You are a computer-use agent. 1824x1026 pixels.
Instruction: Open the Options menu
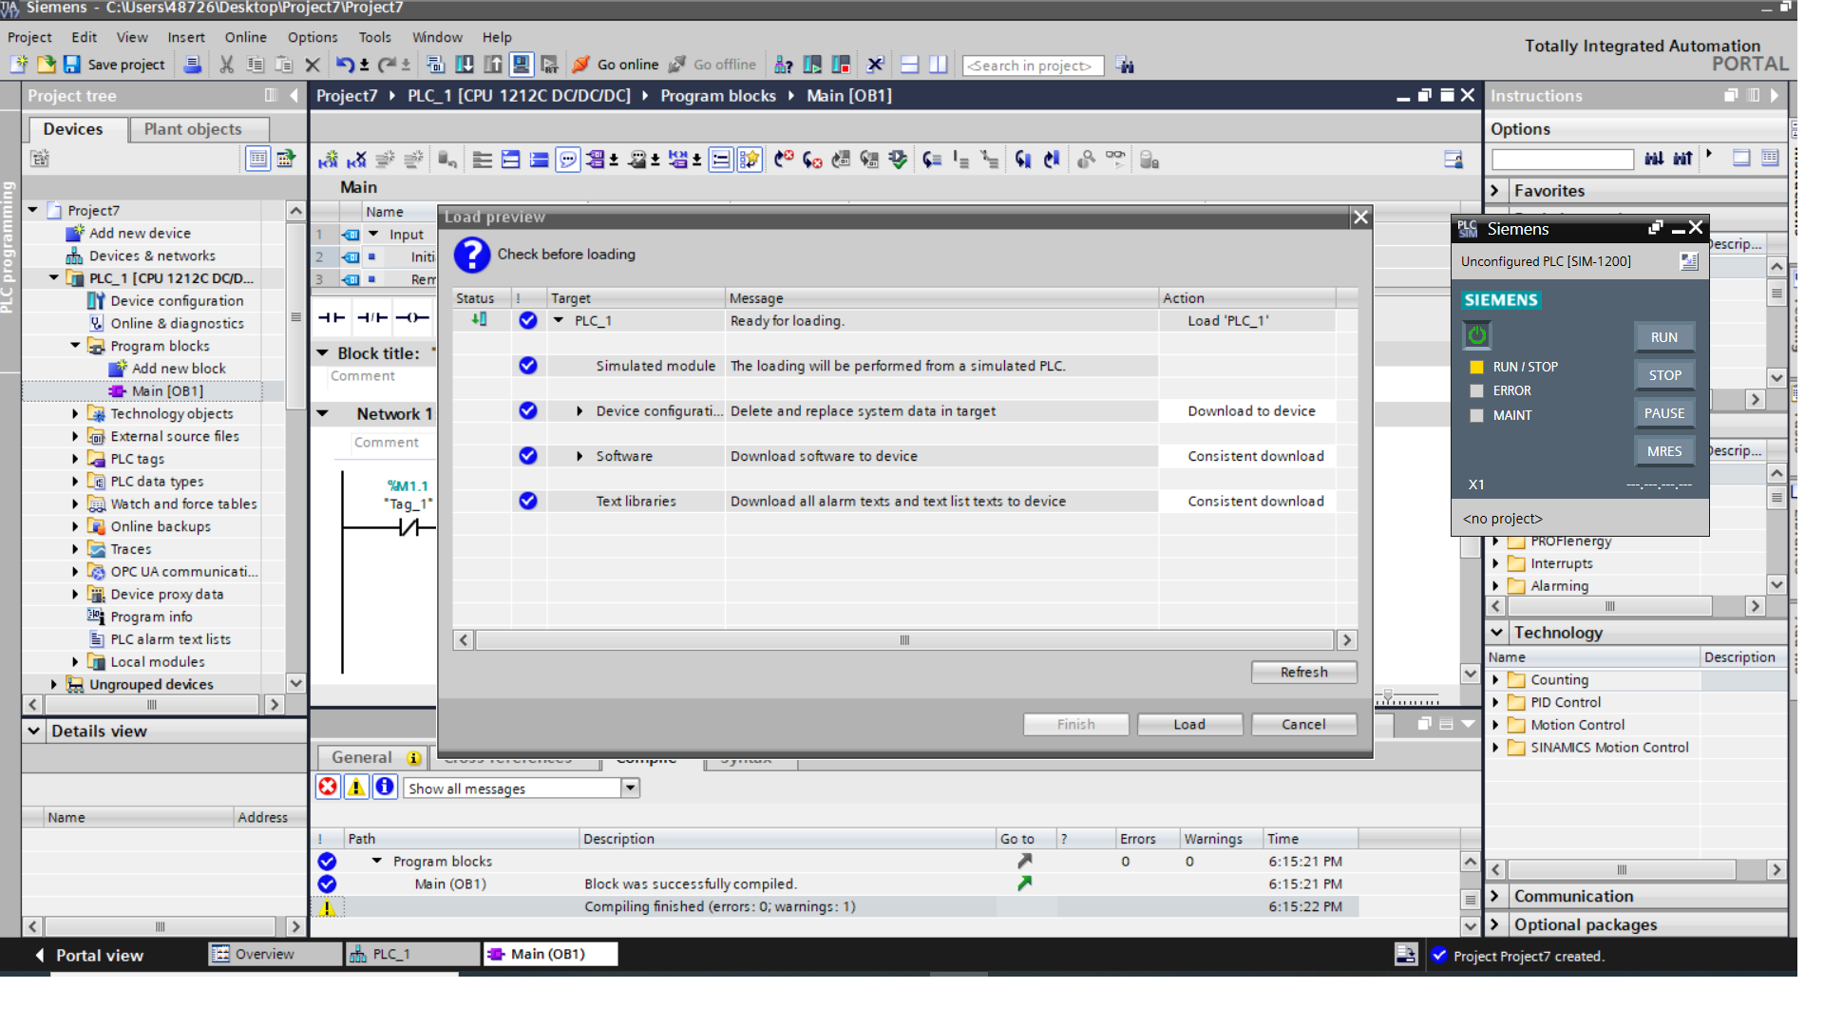(313, 37)
